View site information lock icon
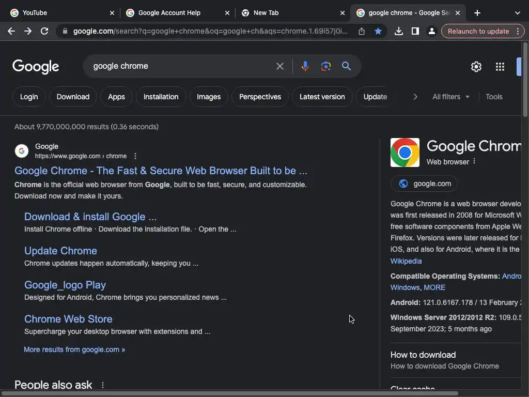Image resolution: width=529 pixels, height=397 pixels. pos(65,31)
